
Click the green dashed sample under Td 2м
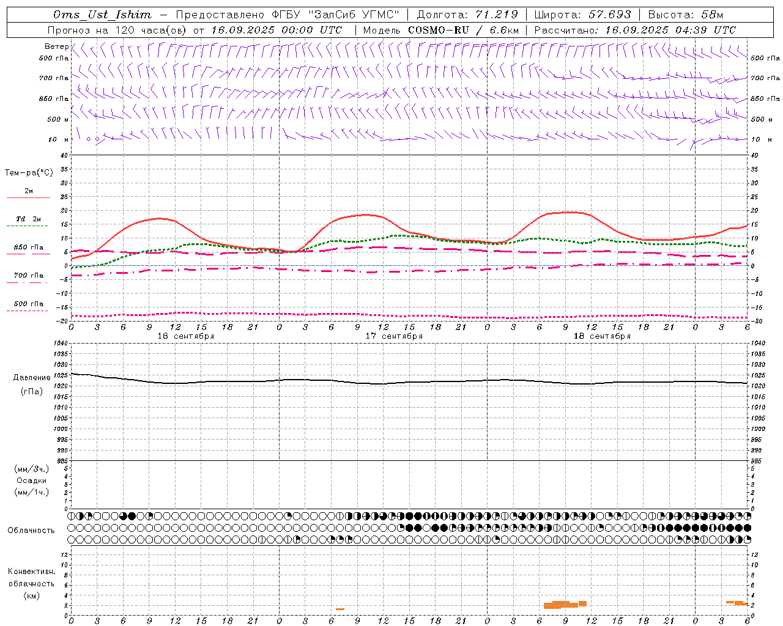point(28,226)
